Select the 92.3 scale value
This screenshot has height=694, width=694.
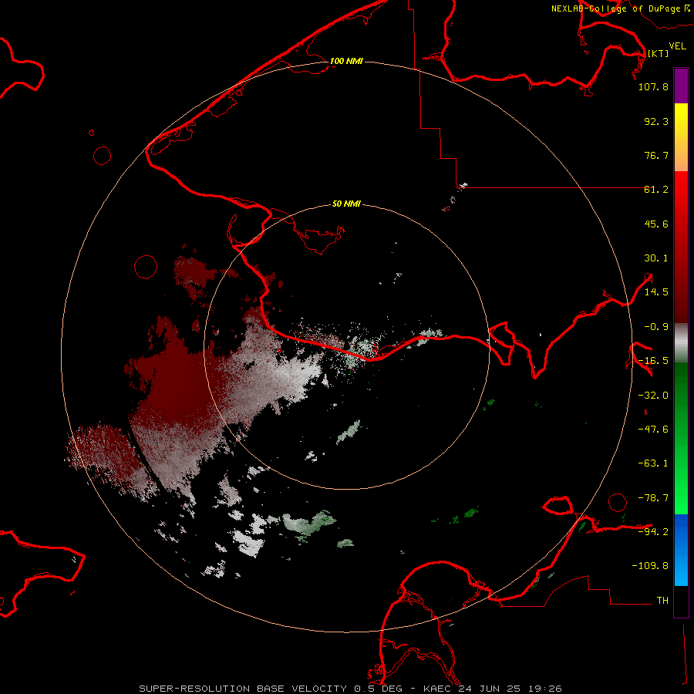[x=656, y=121]
